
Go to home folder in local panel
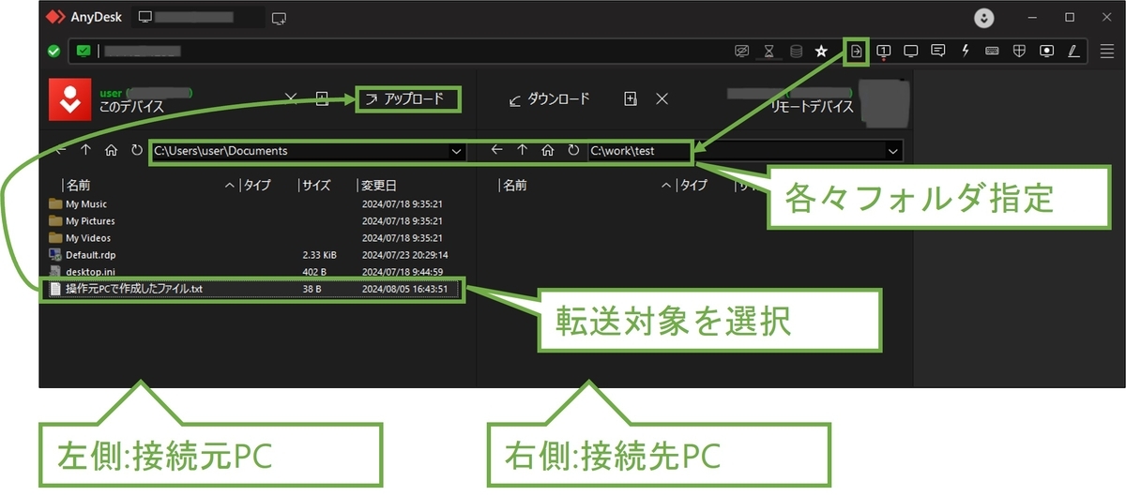coord(111,150)
